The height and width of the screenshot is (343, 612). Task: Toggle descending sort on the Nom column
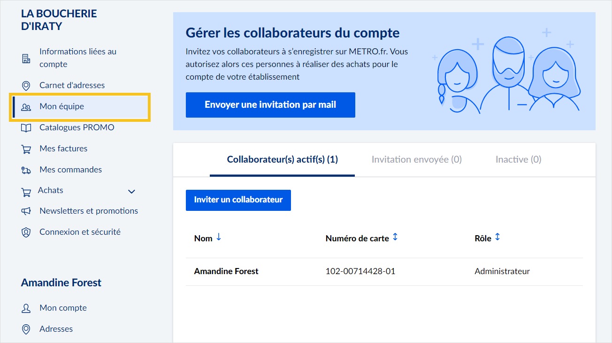point(219,238)
